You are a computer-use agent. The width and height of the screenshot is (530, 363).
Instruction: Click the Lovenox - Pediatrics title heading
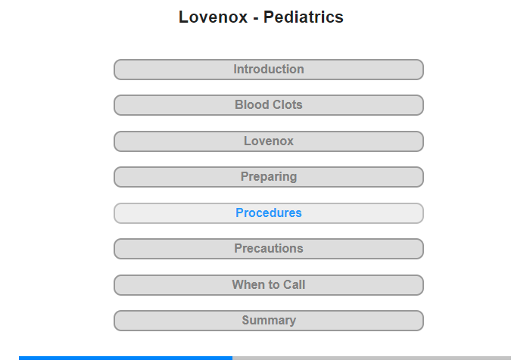pos(261,17)
